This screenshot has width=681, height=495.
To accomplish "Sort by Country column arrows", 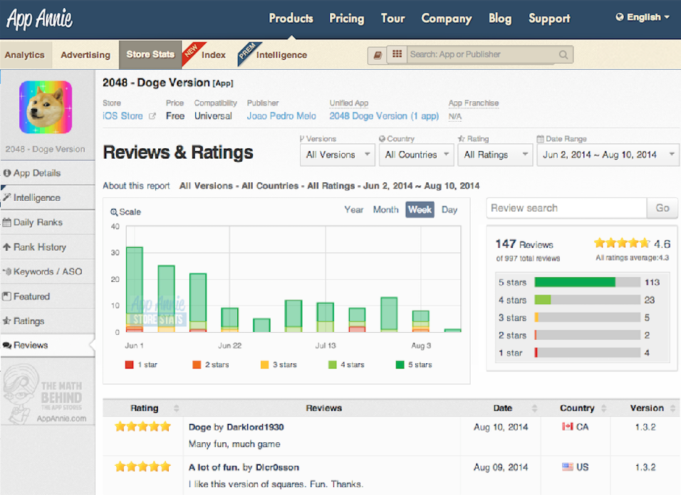I will point(603,408).
